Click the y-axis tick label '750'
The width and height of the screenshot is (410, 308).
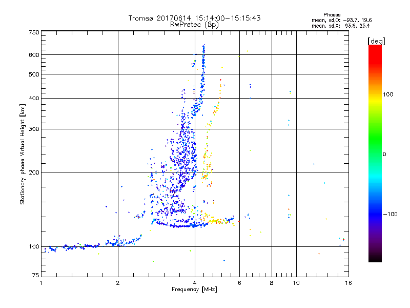tap(34, 32)
